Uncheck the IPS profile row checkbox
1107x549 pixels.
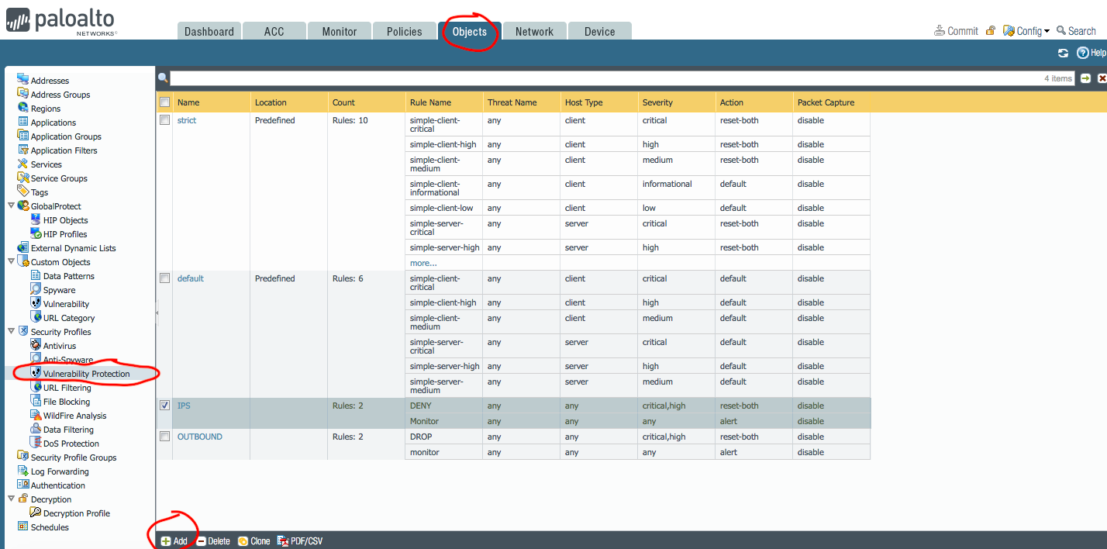(164, 405)
